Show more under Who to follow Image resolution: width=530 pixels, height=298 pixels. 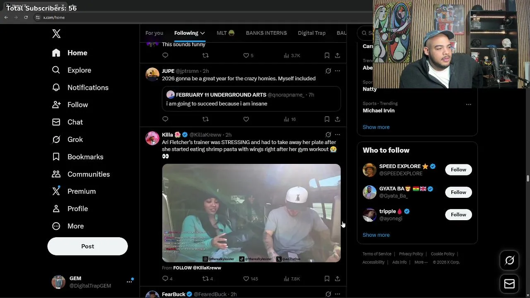(x=376, y=235)
